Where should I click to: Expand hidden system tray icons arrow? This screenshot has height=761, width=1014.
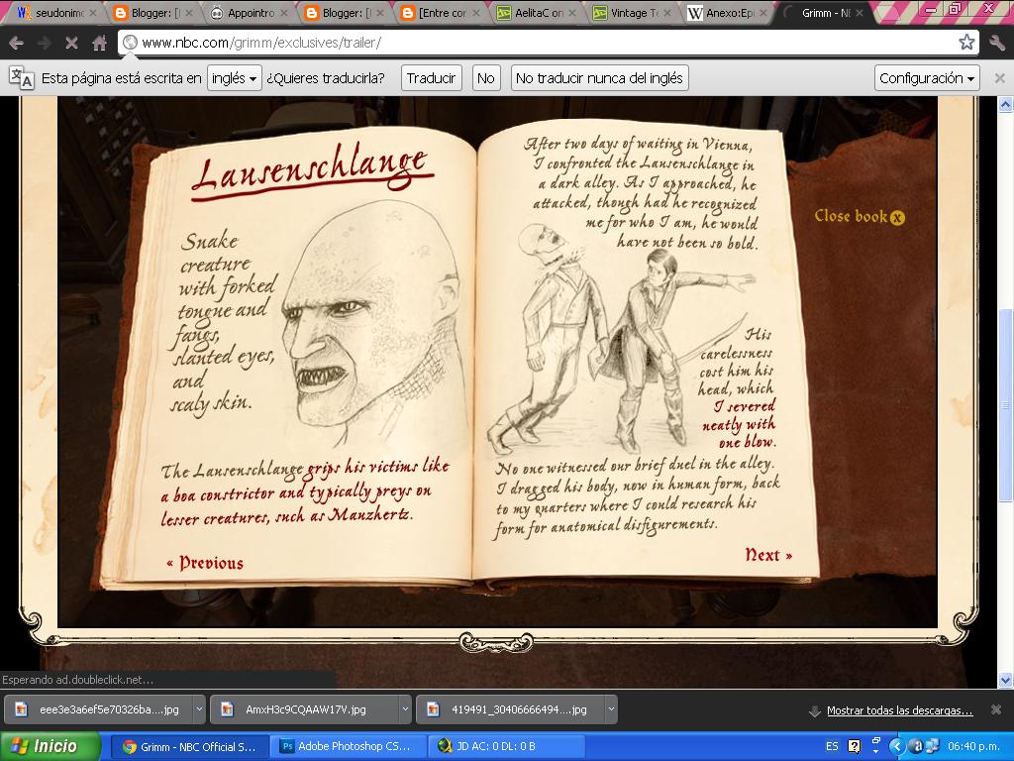(x=895, y=747)
